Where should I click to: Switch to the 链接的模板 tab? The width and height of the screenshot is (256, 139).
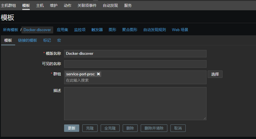tap(27, 40)
